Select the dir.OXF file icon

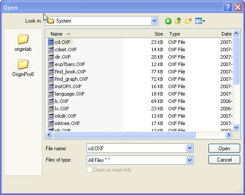pyautogui.click(x=51, y=57)
